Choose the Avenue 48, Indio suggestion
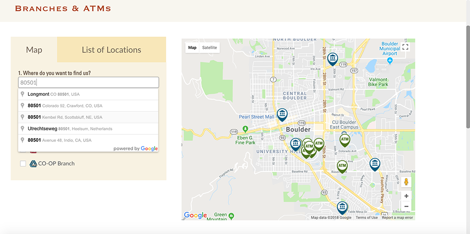Viewport: 470px width, 234px height. 88,140
